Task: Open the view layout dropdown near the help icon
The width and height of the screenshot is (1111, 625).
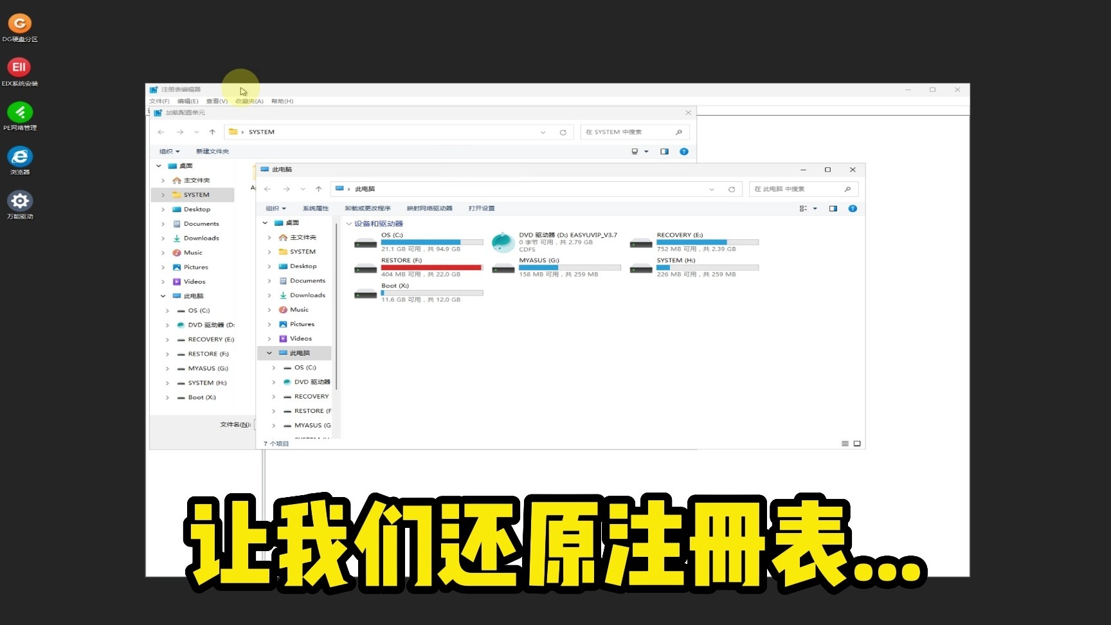Action: click(x=815, y=208)
